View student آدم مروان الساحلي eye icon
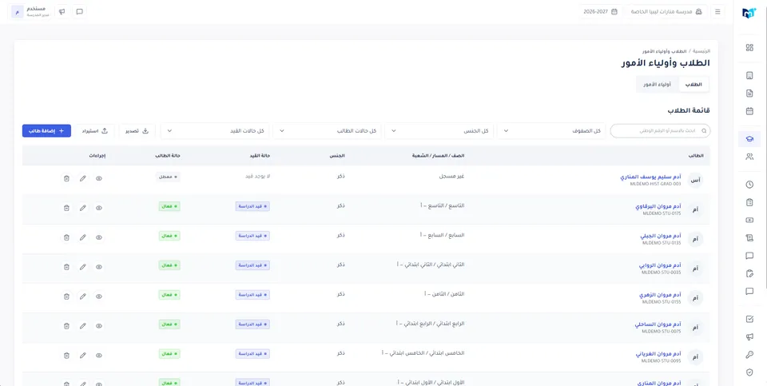This screenshot has height=386, width=767. 99,326
